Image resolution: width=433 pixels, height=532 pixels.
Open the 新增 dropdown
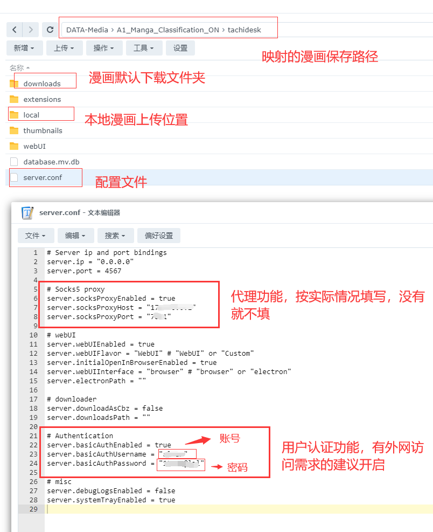24,48
